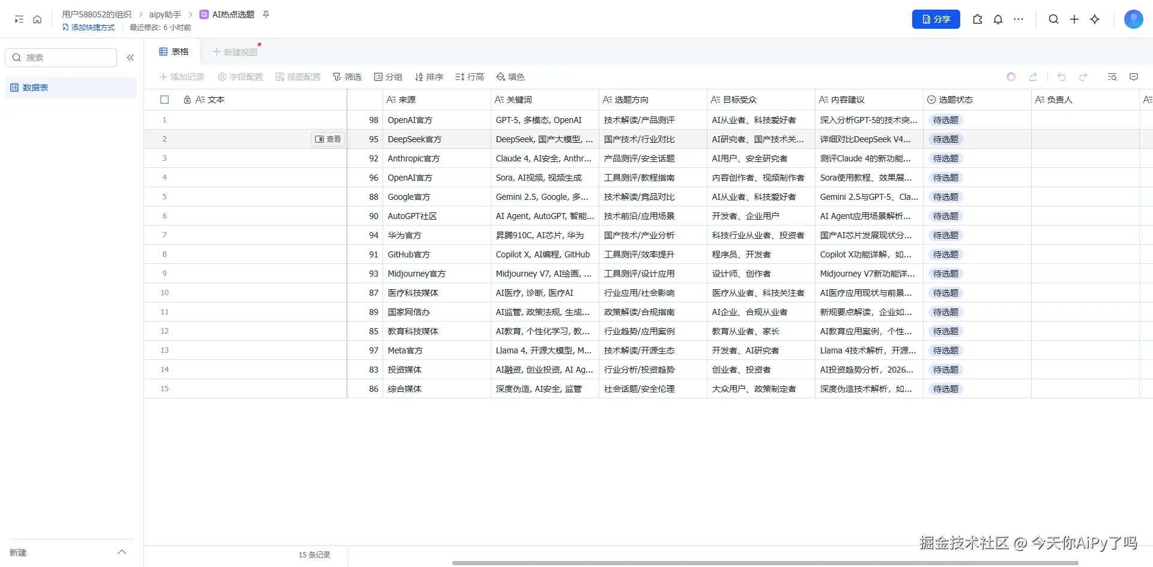1153x567 pixels.
Task: Open 视图配置 view configuration
Action: pyautogui.click(x=298, y=77)
